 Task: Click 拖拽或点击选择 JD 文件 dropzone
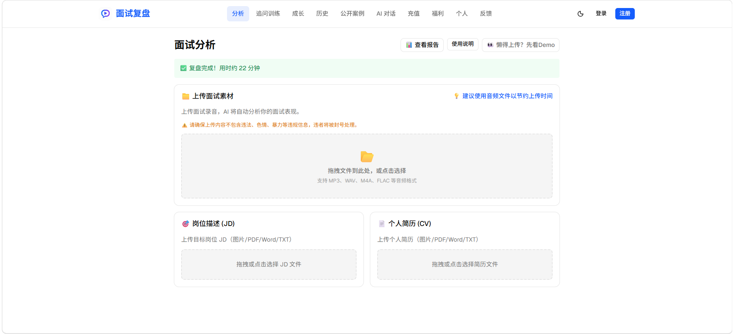(x=269, y=265)
